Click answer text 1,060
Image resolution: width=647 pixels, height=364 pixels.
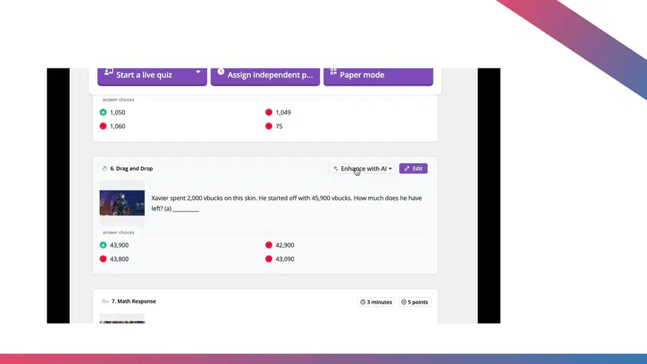click(x=118, y=127)
